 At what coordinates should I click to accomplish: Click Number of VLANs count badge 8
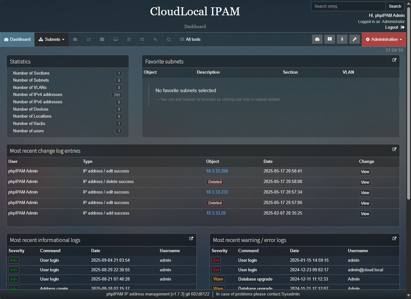click(x=119, y=88)
